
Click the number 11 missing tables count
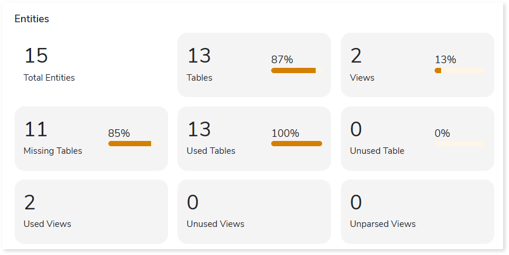(36, 129)
